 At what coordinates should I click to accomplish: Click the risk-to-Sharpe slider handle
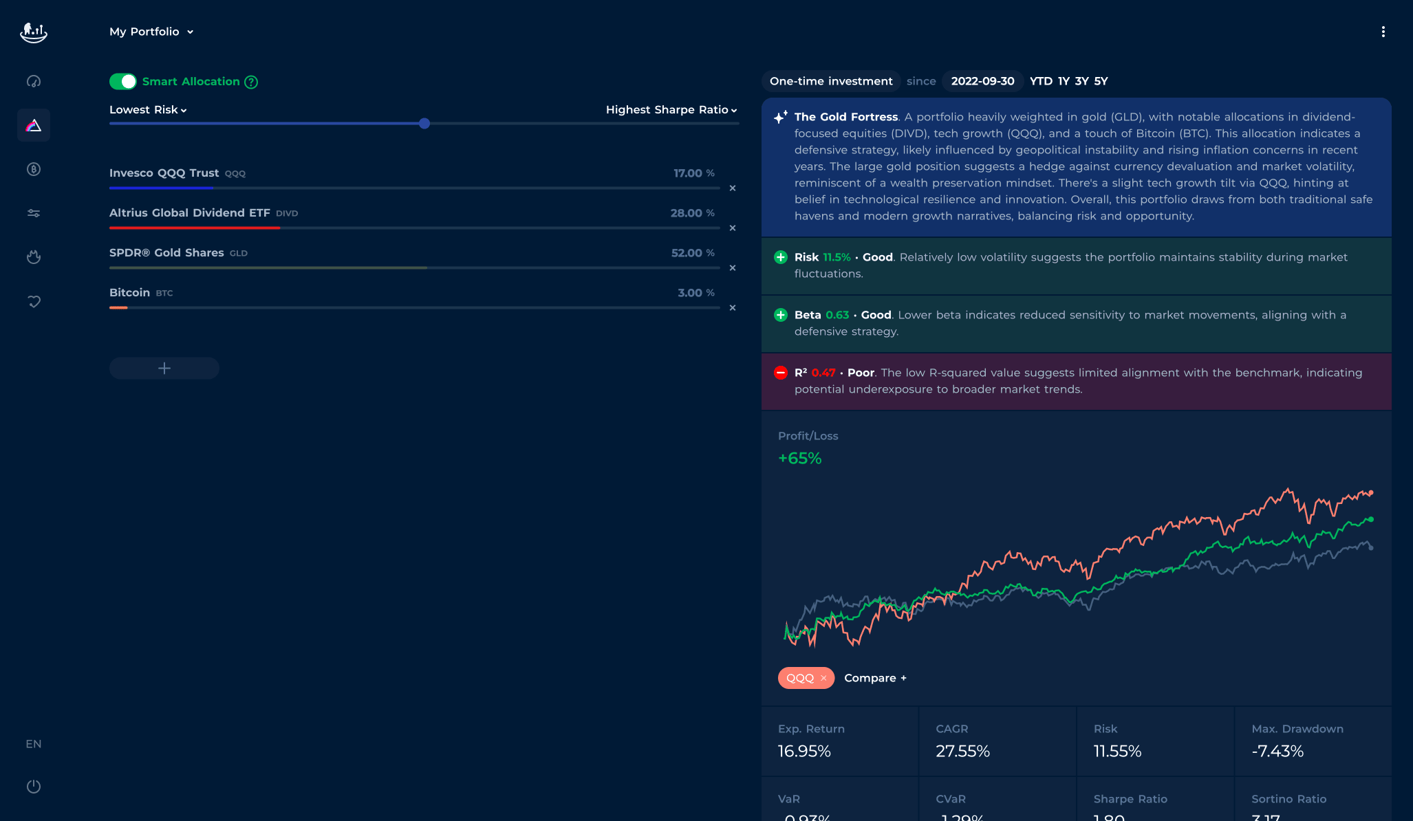(424, 124)
